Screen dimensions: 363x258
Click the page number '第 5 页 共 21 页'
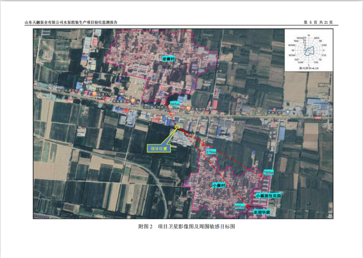click(x=318, y=22)
